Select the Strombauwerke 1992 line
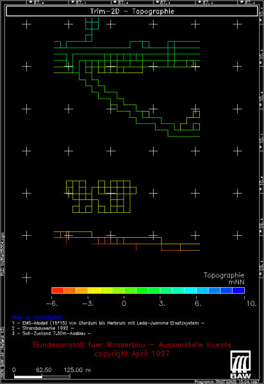Screen dimensions: 264x384 43,328
